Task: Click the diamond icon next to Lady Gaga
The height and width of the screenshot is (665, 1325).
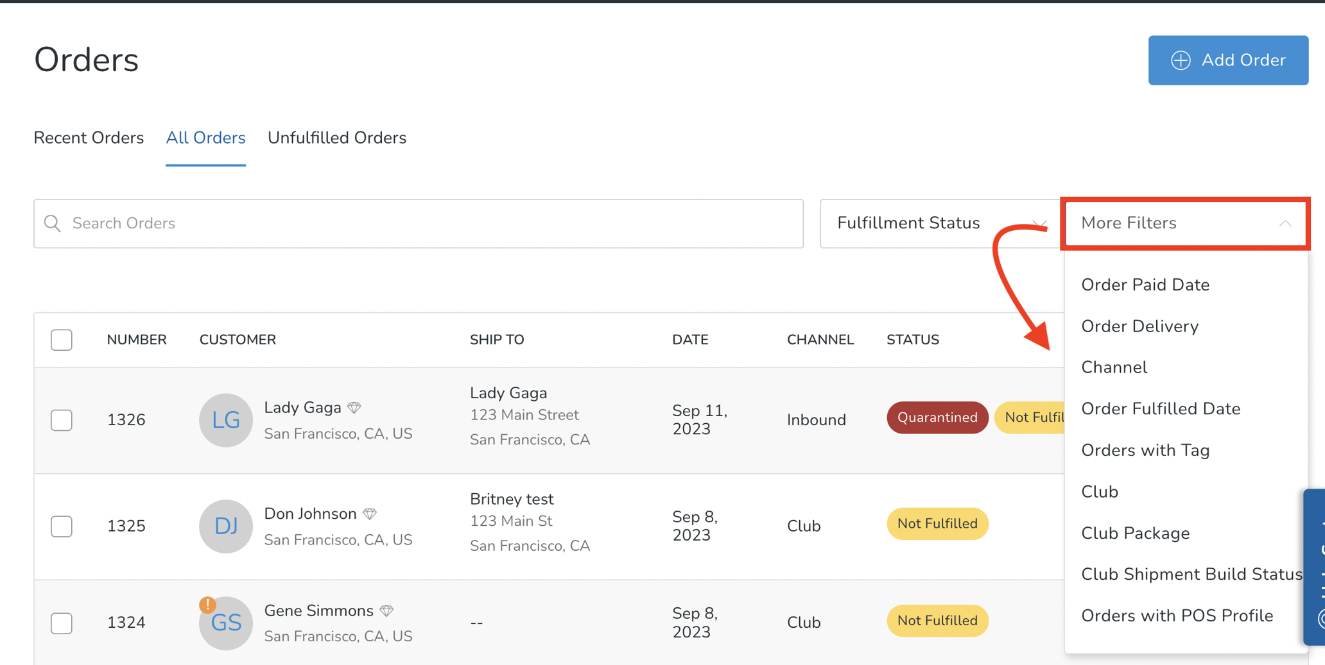Action: tap(354, 408)
